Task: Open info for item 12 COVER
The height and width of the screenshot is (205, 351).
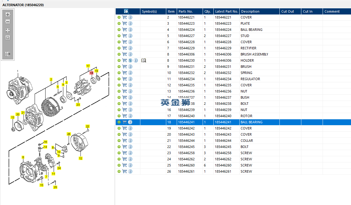Action: point(130,85)
